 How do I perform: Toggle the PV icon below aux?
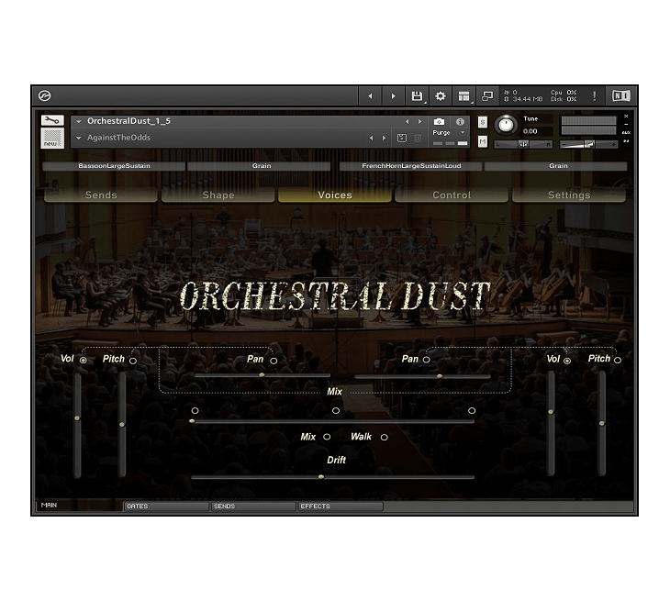click(626, 141)
